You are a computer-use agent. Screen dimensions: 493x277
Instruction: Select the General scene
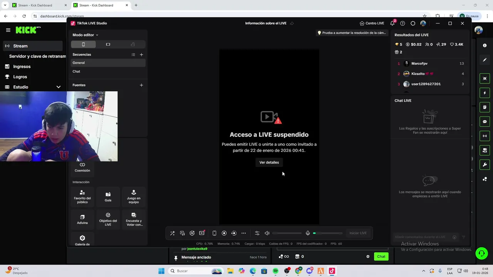[x=108, y=63]
